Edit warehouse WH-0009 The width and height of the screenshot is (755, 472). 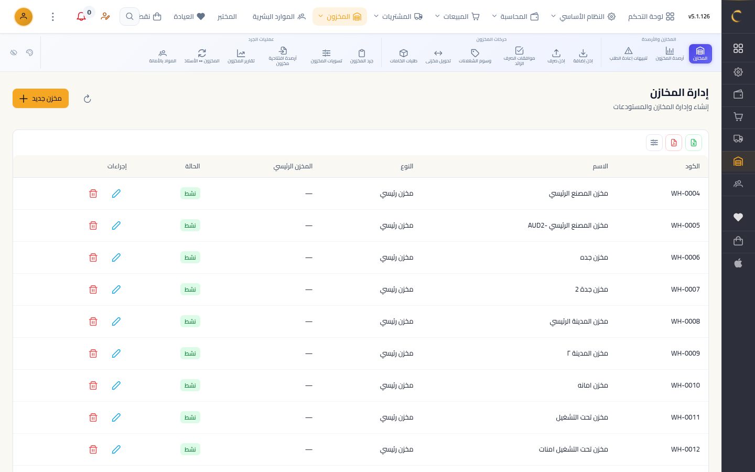point(116,353)
